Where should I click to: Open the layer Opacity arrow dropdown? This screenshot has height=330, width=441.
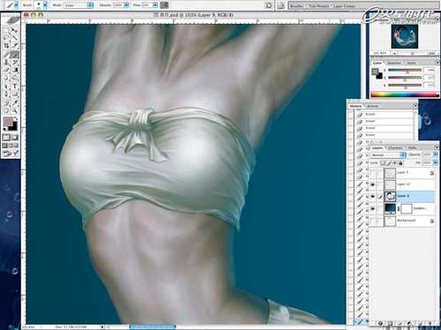coord(436,154)
